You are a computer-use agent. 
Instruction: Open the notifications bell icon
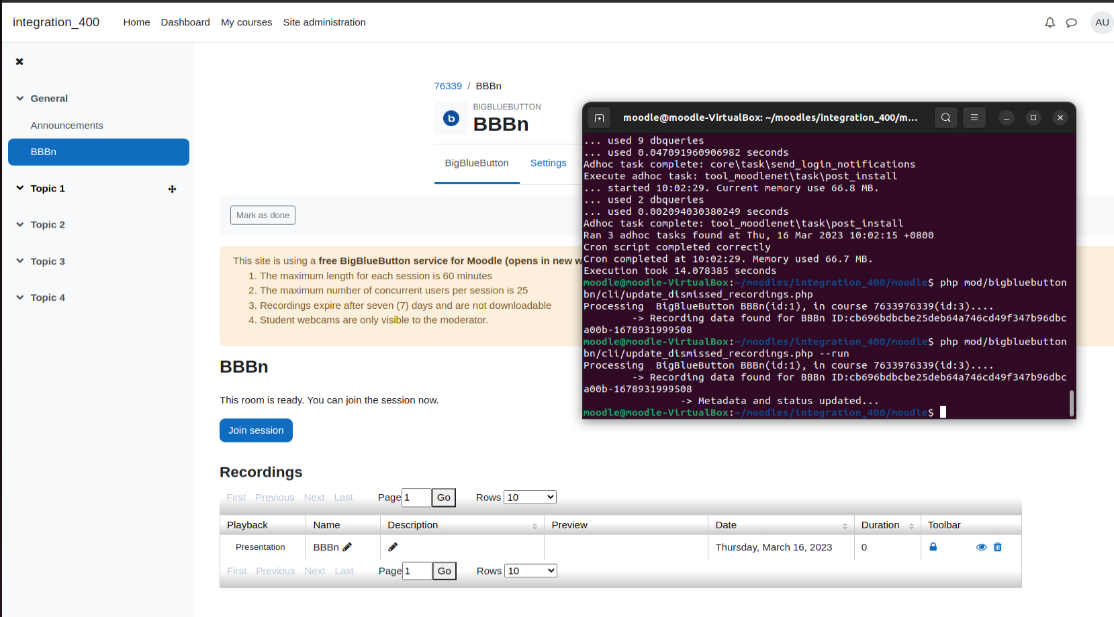coord(1050,22)
